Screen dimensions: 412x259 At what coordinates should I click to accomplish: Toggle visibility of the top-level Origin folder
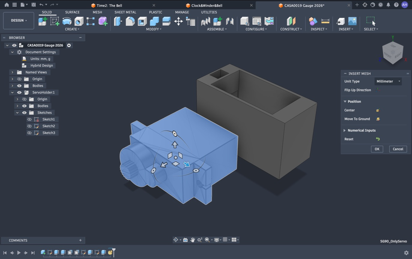pyautogui.click(x=19, y=79)
